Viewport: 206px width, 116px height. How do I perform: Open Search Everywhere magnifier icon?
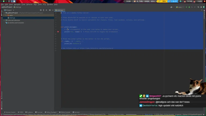pos(198,7)
